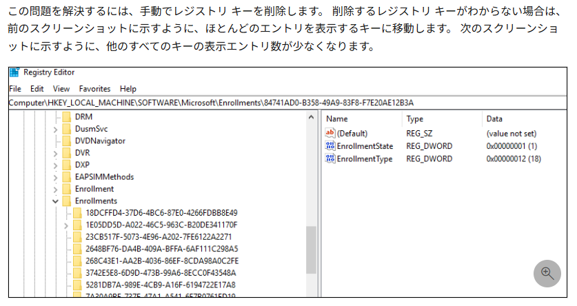Open the Help menu

coord(128,89)
